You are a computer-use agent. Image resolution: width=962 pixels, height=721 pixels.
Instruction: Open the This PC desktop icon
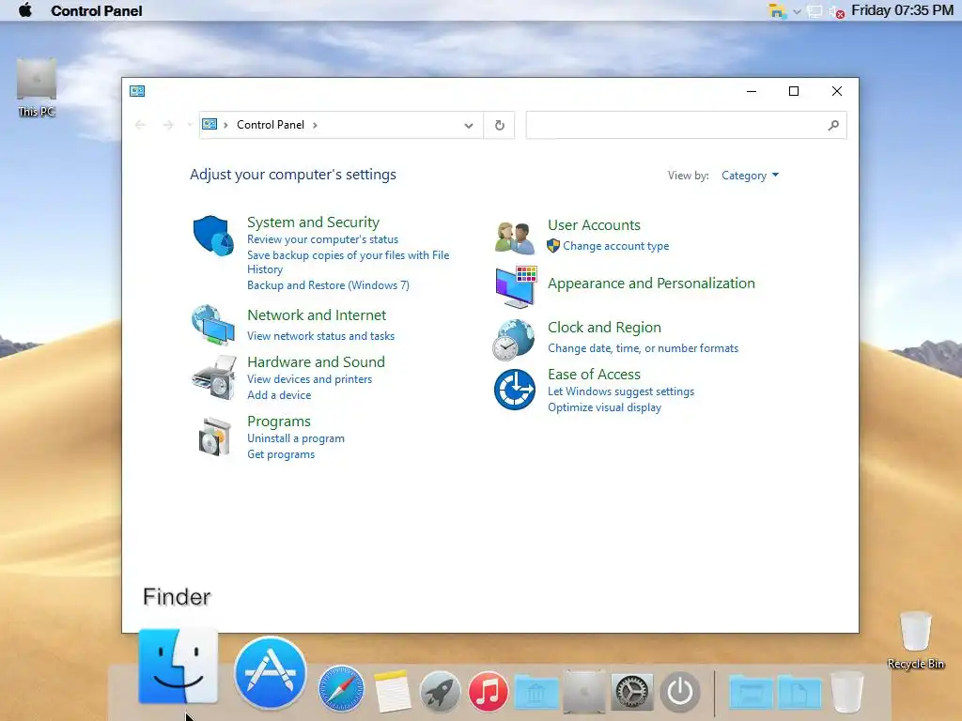pyautogui.click(x=37, y=87)
